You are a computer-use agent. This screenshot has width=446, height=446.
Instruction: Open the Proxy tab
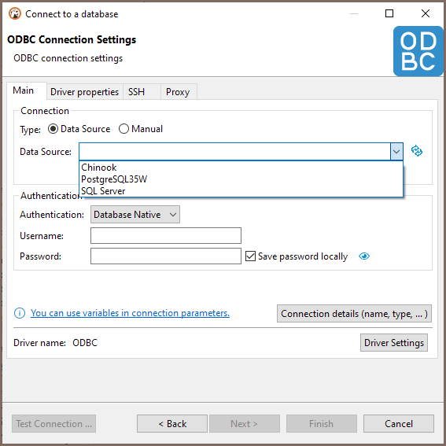[179, 92]
